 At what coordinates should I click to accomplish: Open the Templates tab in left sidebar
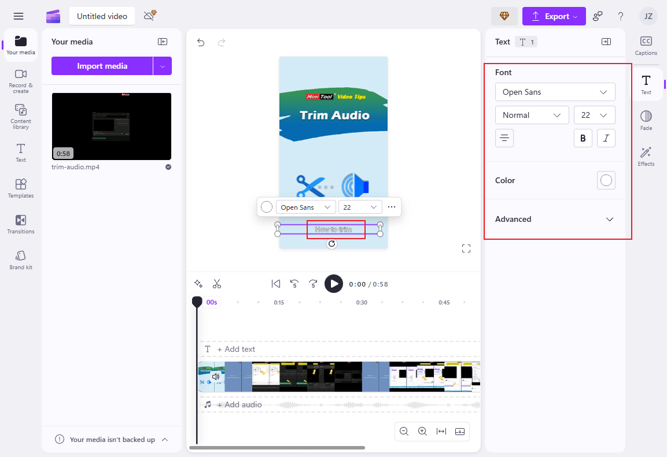pyautogui.click(x=21, y=188)
